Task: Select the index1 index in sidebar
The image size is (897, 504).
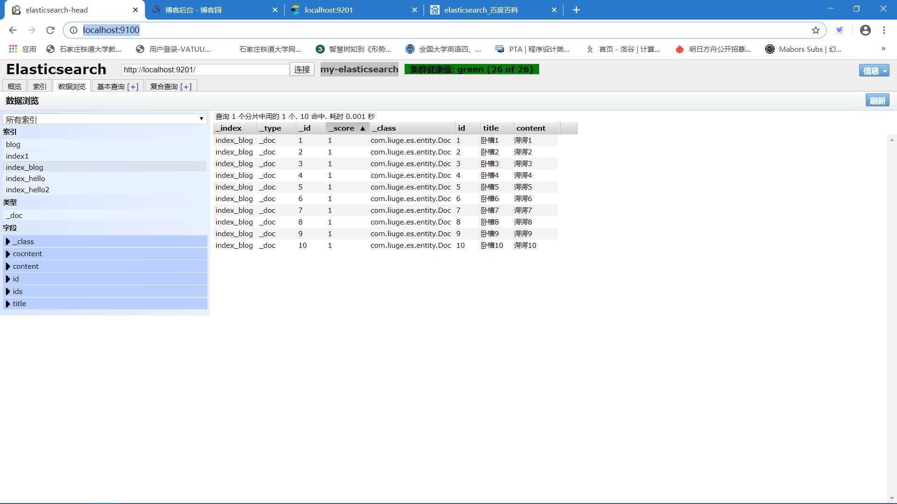Action: (105, 156)
